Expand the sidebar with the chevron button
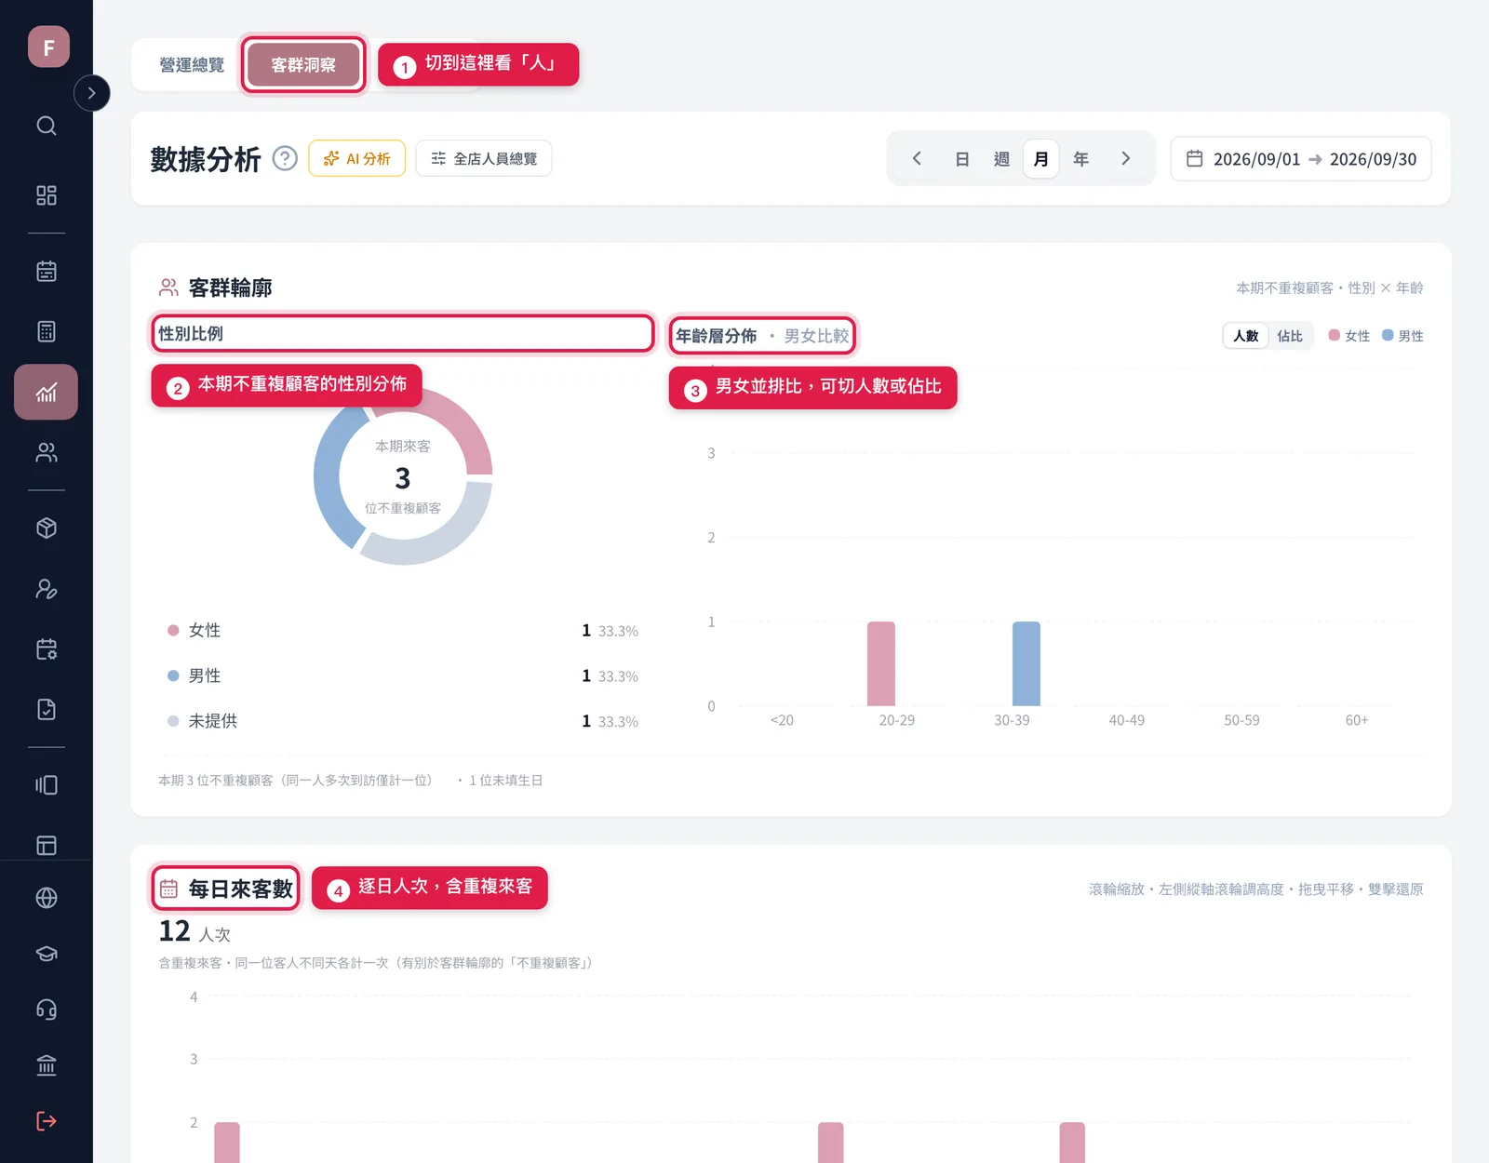The width and height of the screenshot is (1489, 1163). 91,93
